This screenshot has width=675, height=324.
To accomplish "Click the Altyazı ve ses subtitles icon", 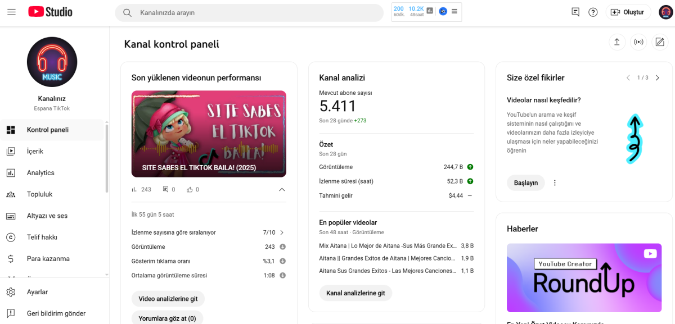I will (x=11, y=216).
